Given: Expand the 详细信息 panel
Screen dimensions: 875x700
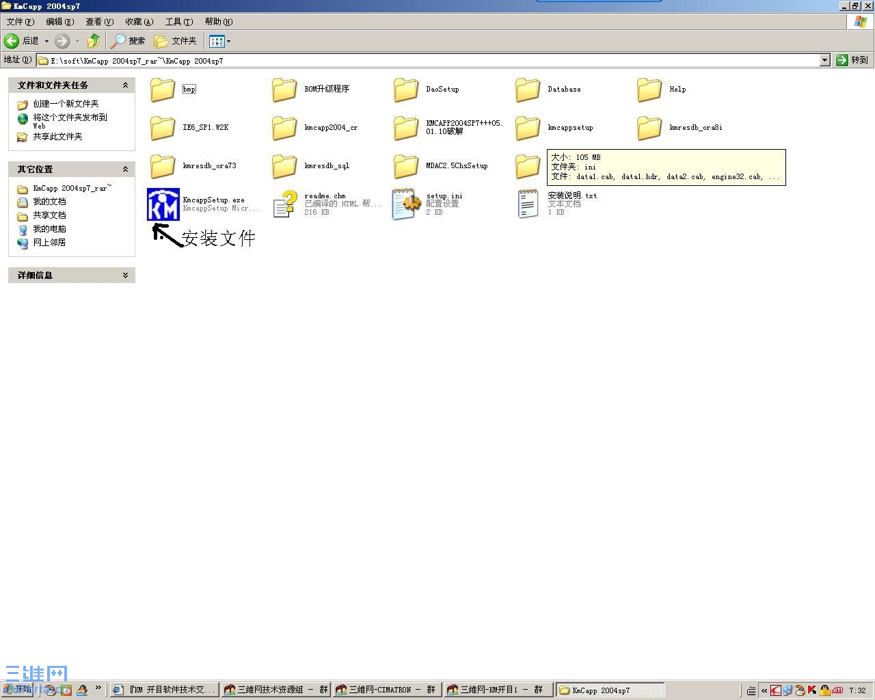Looking at the screenshot, I should (125, 275).
